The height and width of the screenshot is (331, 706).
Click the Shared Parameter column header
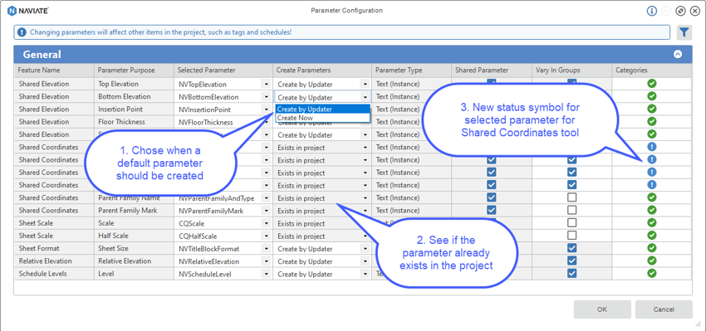coord(492,71)
